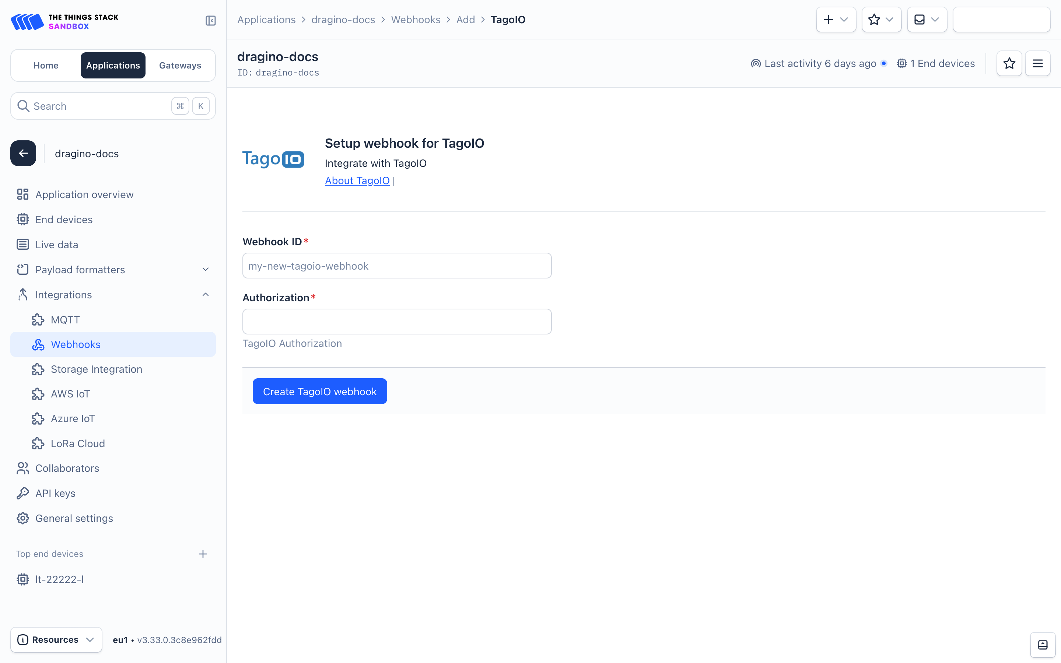
Task: Open the plus add-new dropdown
Action: click(836, 20)
